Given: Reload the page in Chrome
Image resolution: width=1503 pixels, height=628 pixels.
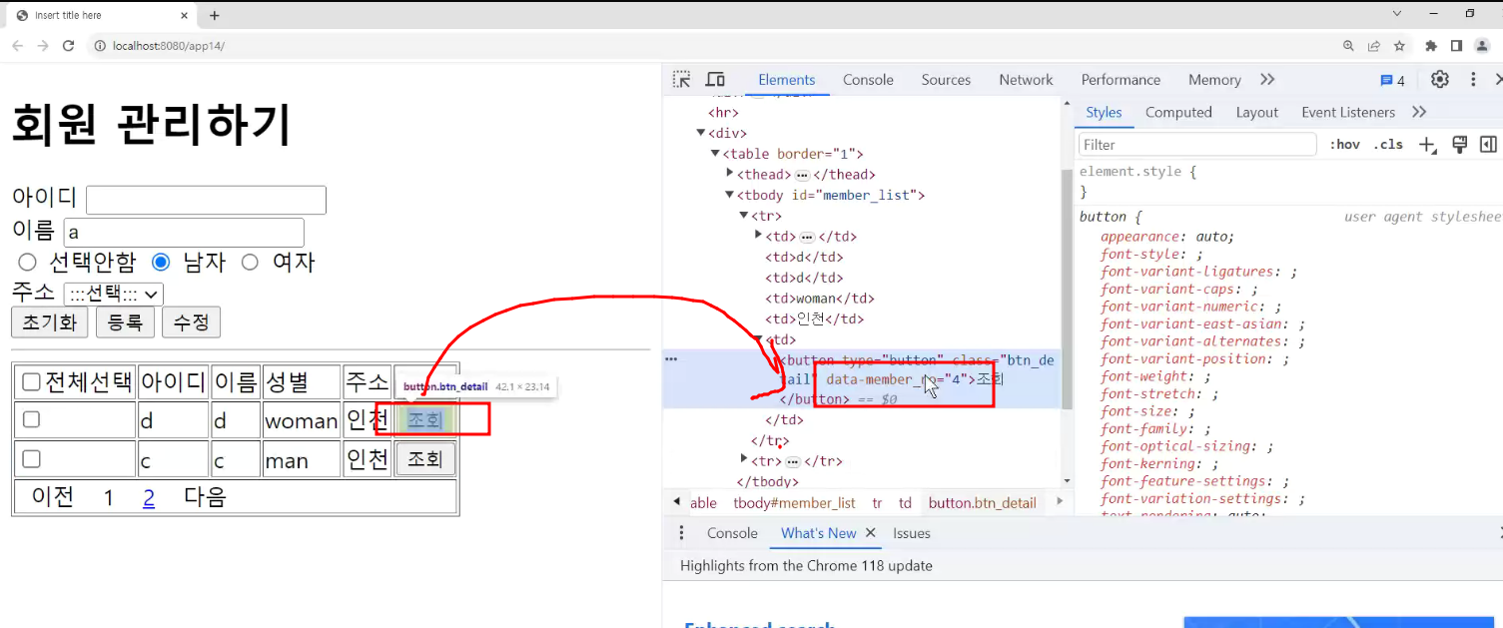Looking at the screenshot, I should pos(68,46).
